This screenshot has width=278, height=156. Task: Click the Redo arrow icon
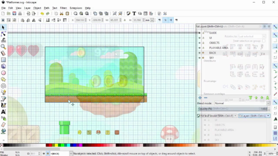(48, 13)
